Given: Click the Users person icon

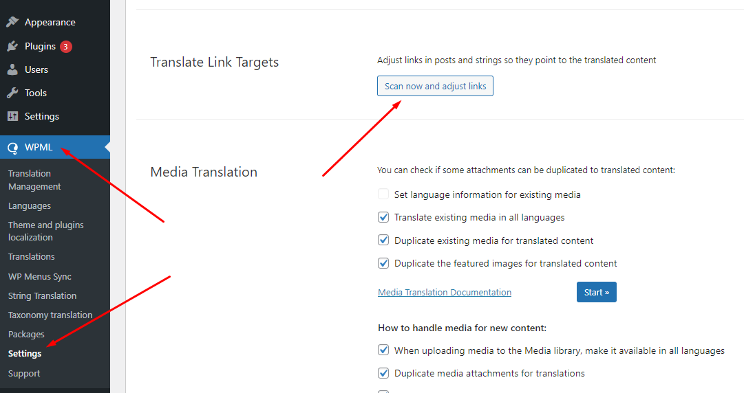Looking at the screenshot, I should click(13, 69).
